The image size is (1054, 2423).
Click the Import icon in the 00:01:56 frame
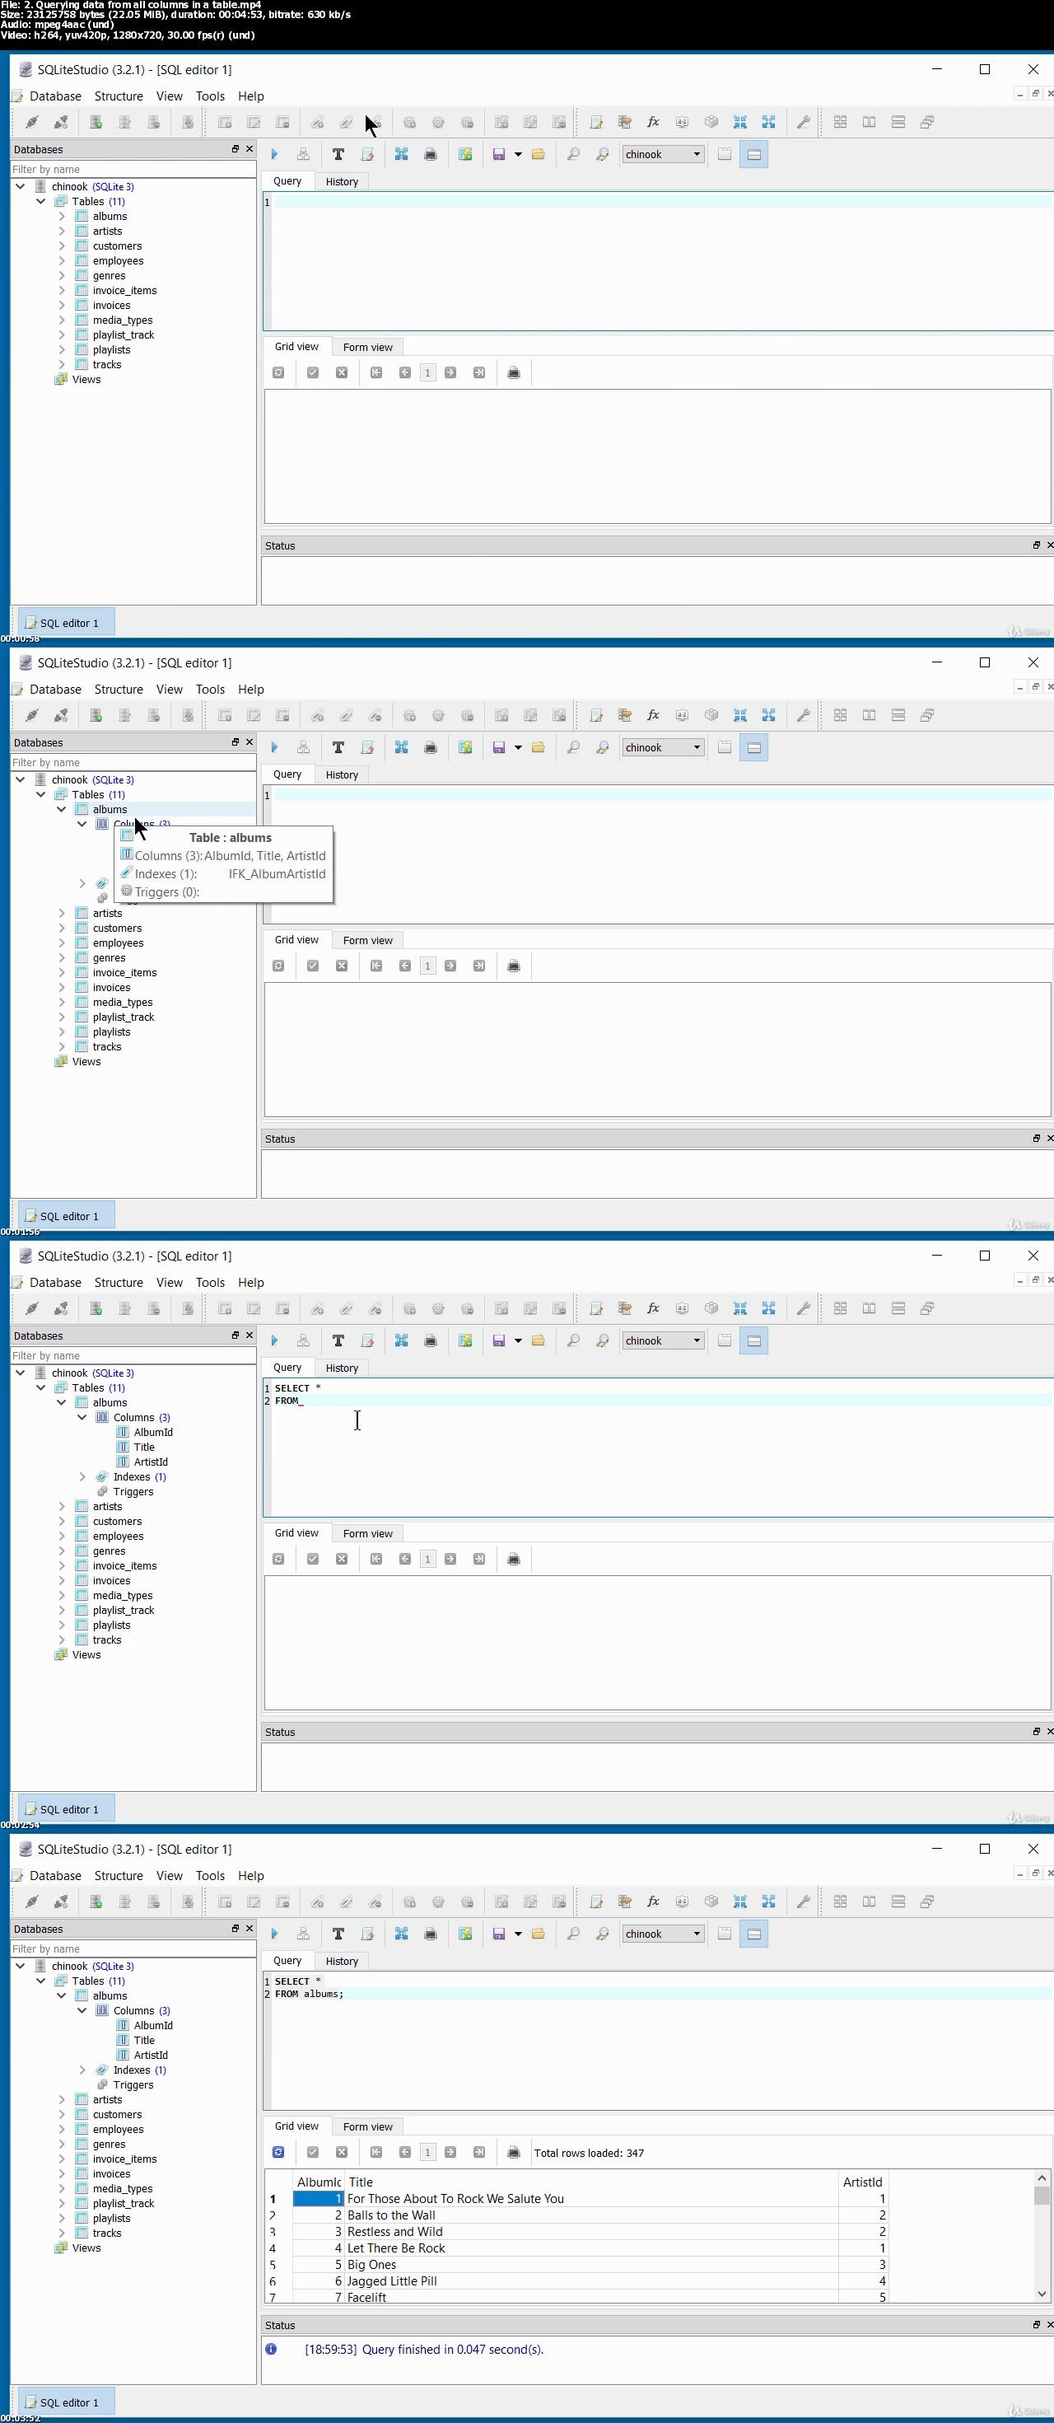(740, 716)
